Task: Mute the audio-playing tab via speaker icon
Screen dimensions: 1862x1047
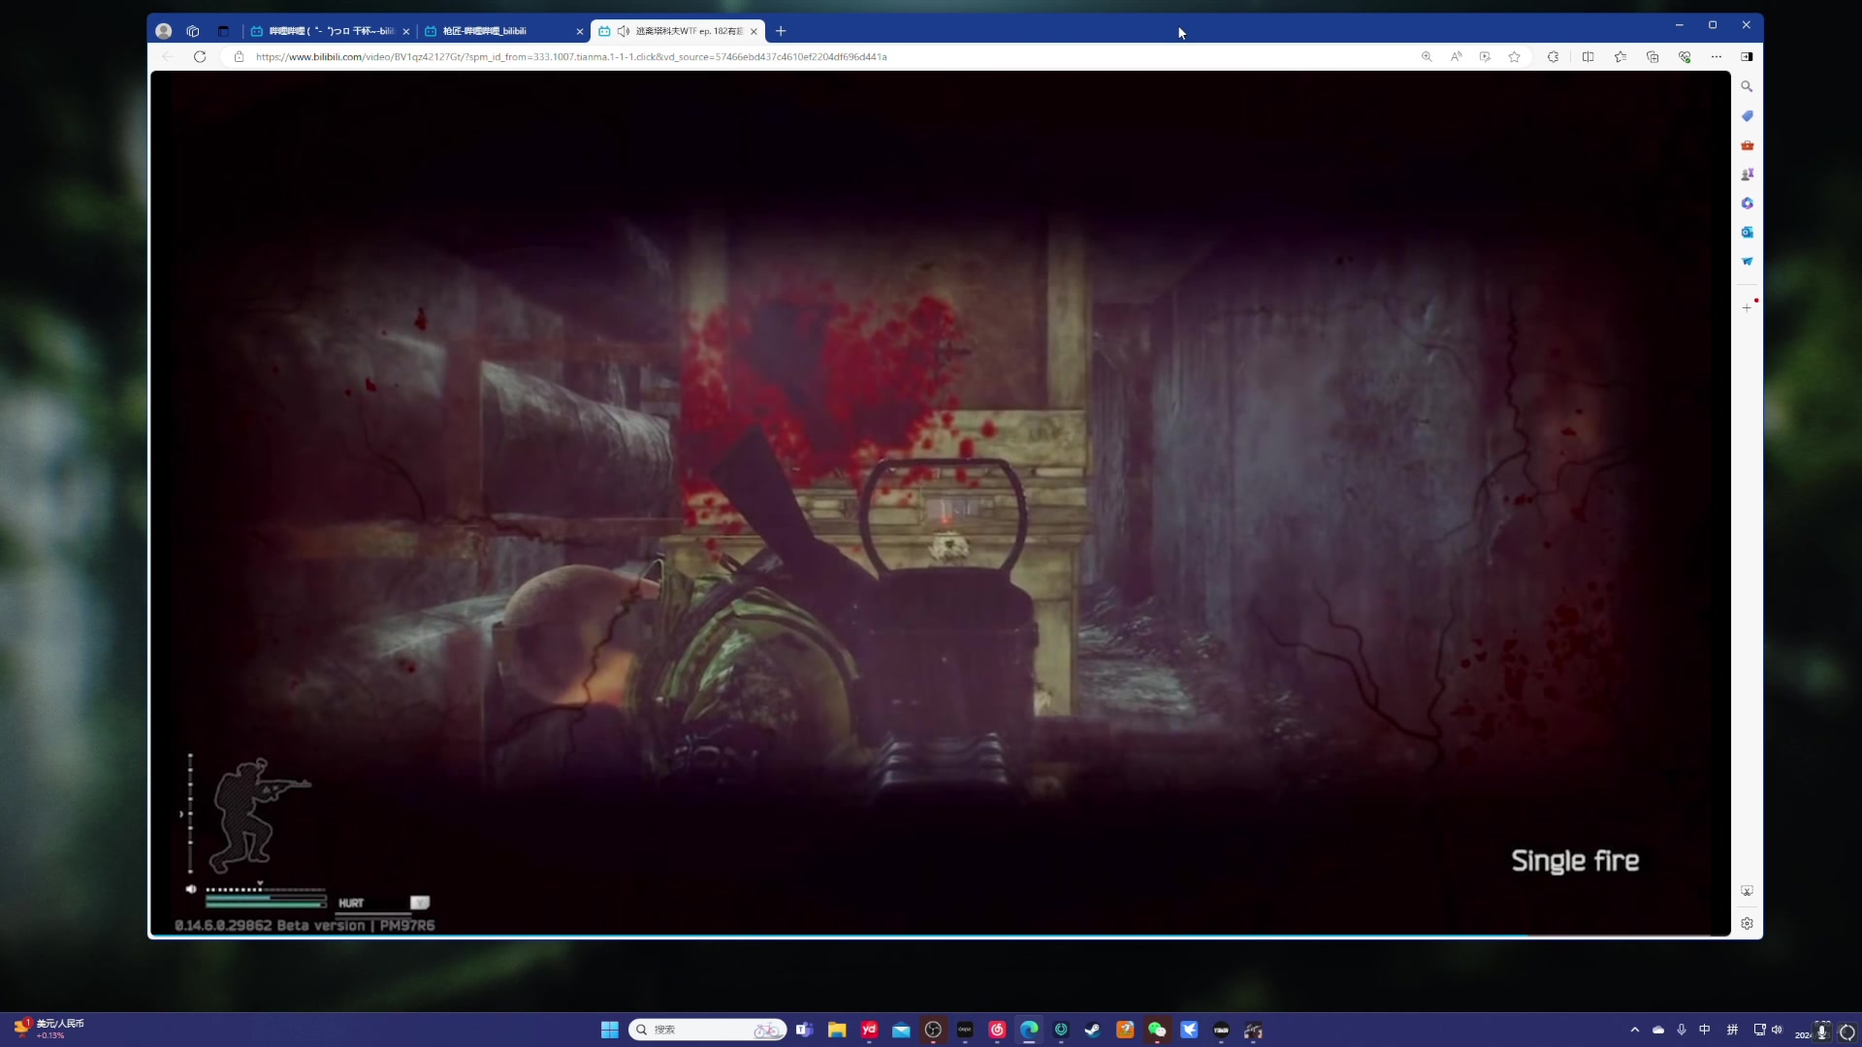Action: [623, 31]
